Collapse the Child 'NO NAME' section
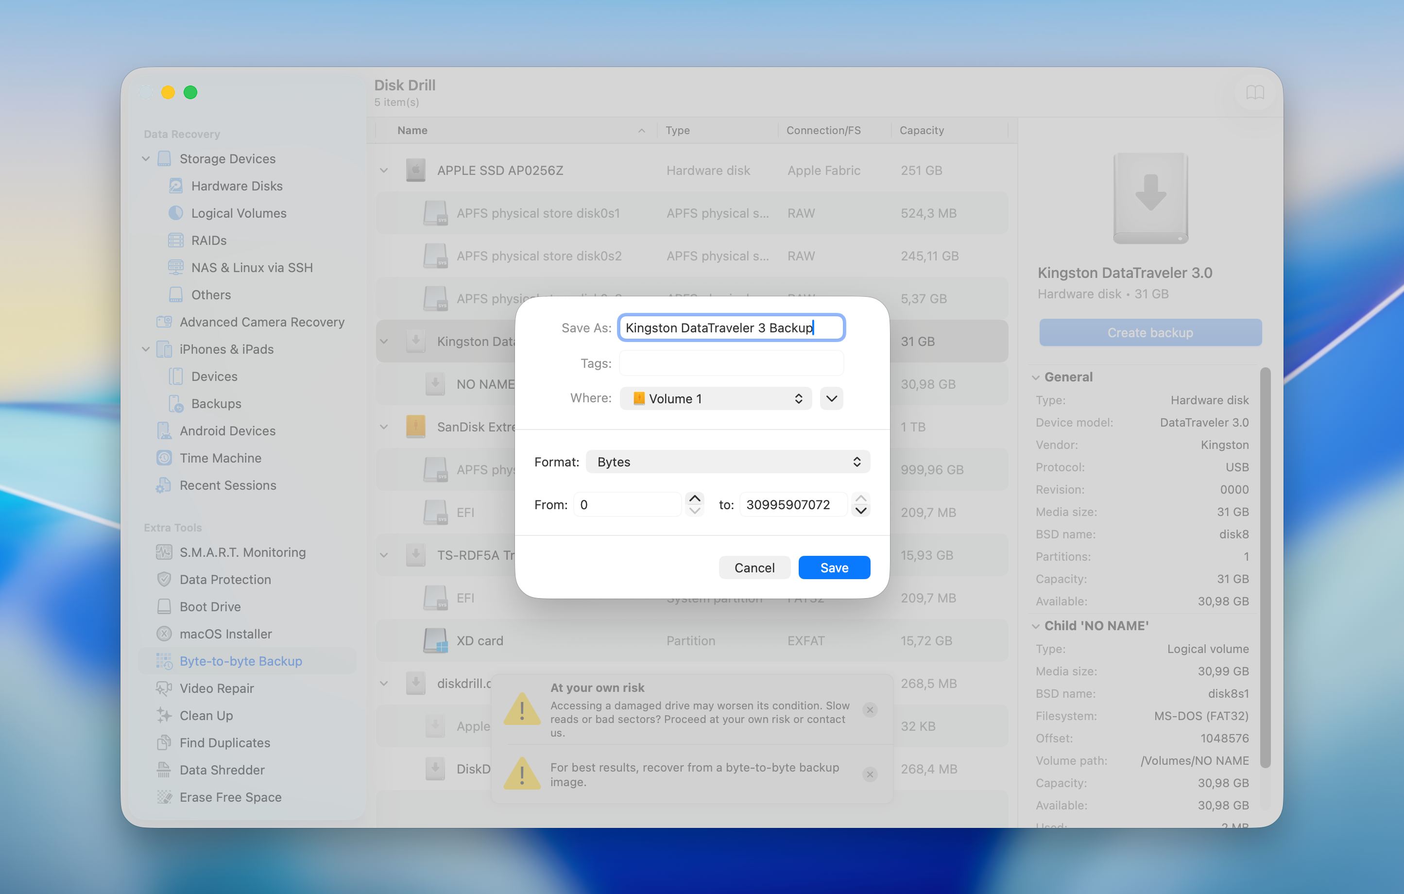1404x894 pixels. [x=1035, y=626]
